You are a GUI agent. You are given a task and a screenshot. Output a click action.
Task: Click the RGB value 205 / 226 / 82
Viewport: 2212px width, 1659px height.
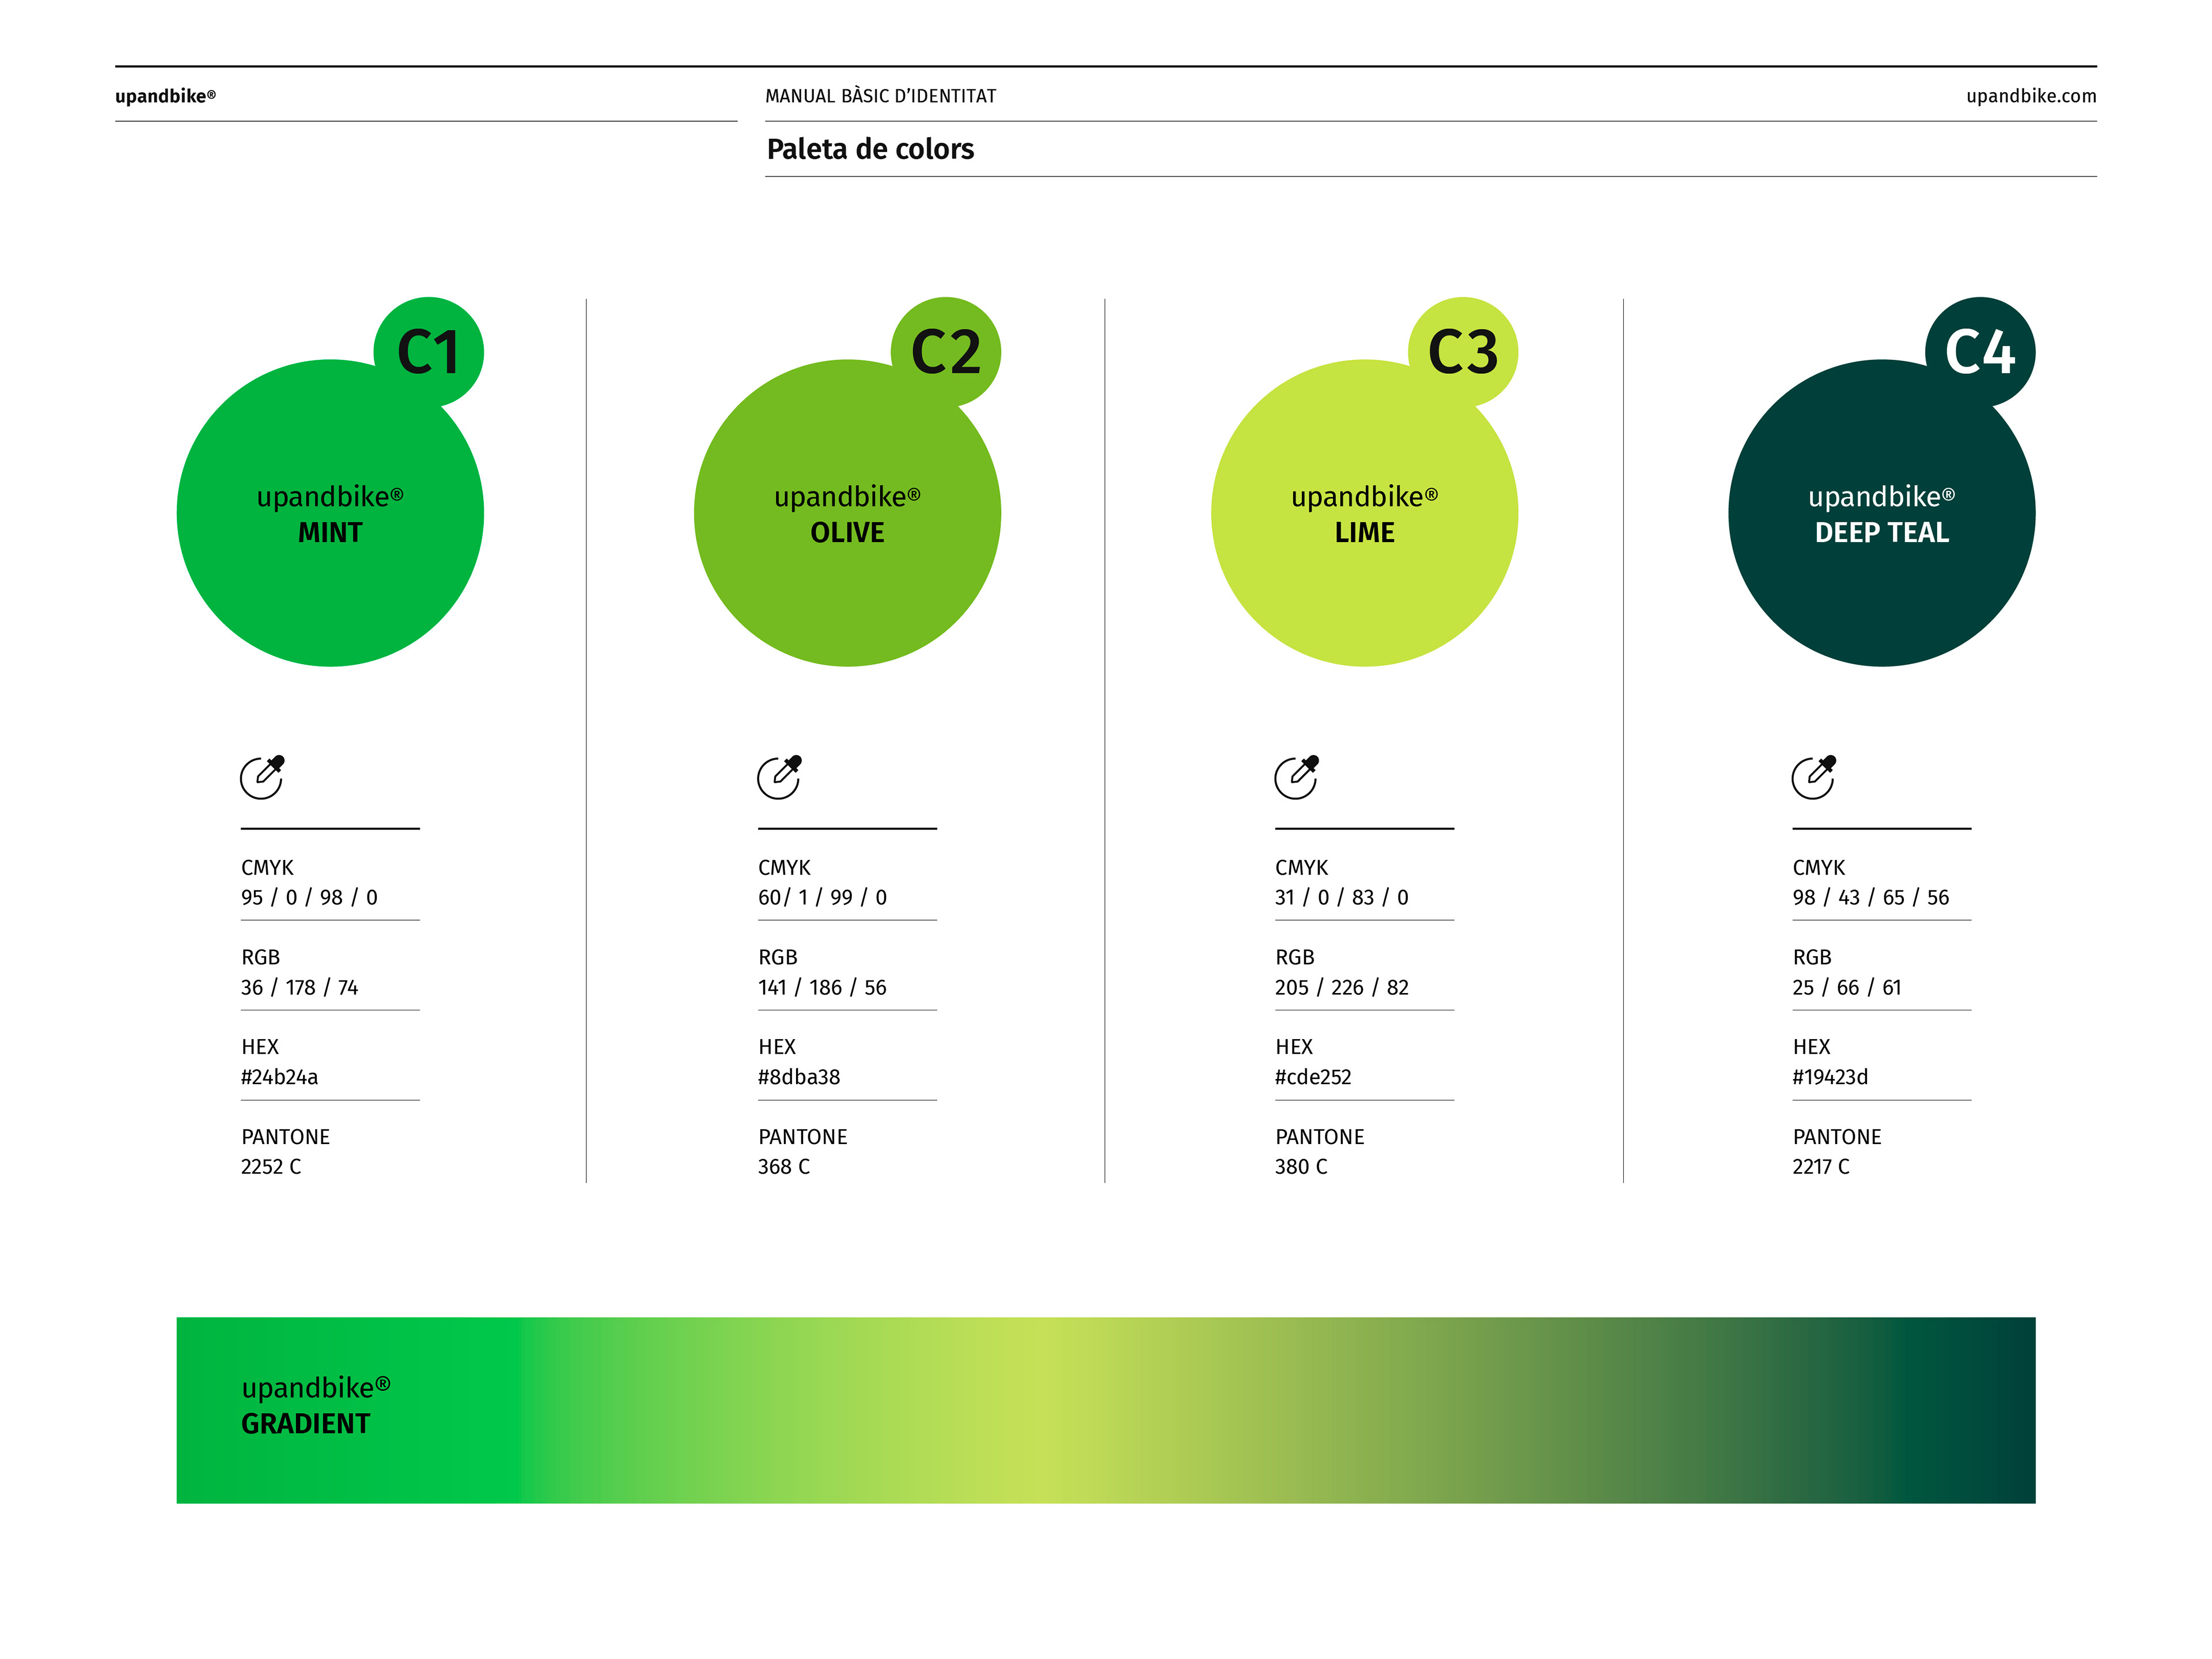[x=1341, y=987]
